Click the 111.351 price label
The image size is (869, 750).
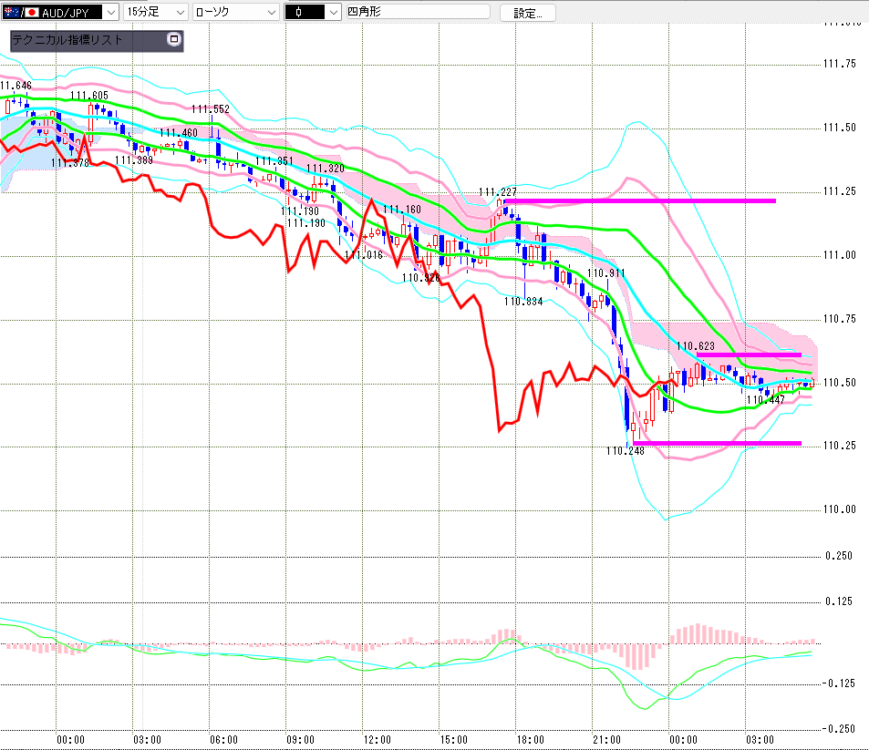(x=274, y=160)
